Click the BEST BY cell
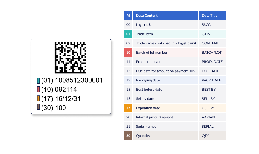 click(x=212, y=90)
